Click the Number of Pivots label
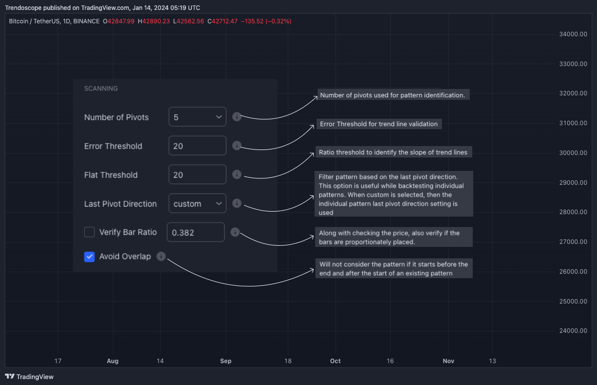This screenshot has height=385, width=597. point(116,117)
